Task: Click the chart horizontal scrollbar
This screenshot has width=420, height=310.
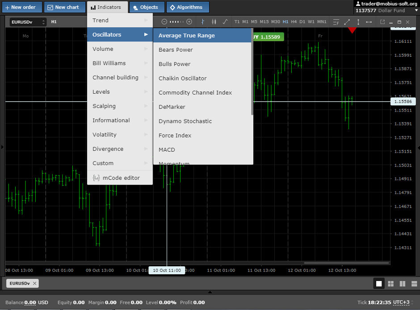Action: coord(346,263)
